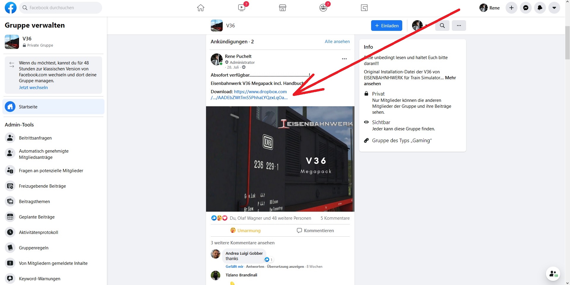Click the Einladen button
The image size is (570, 285).
[x=387, y=26]
